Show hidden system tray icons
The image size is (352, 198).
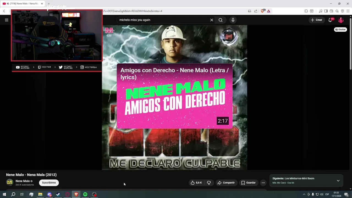pos(304,194)
